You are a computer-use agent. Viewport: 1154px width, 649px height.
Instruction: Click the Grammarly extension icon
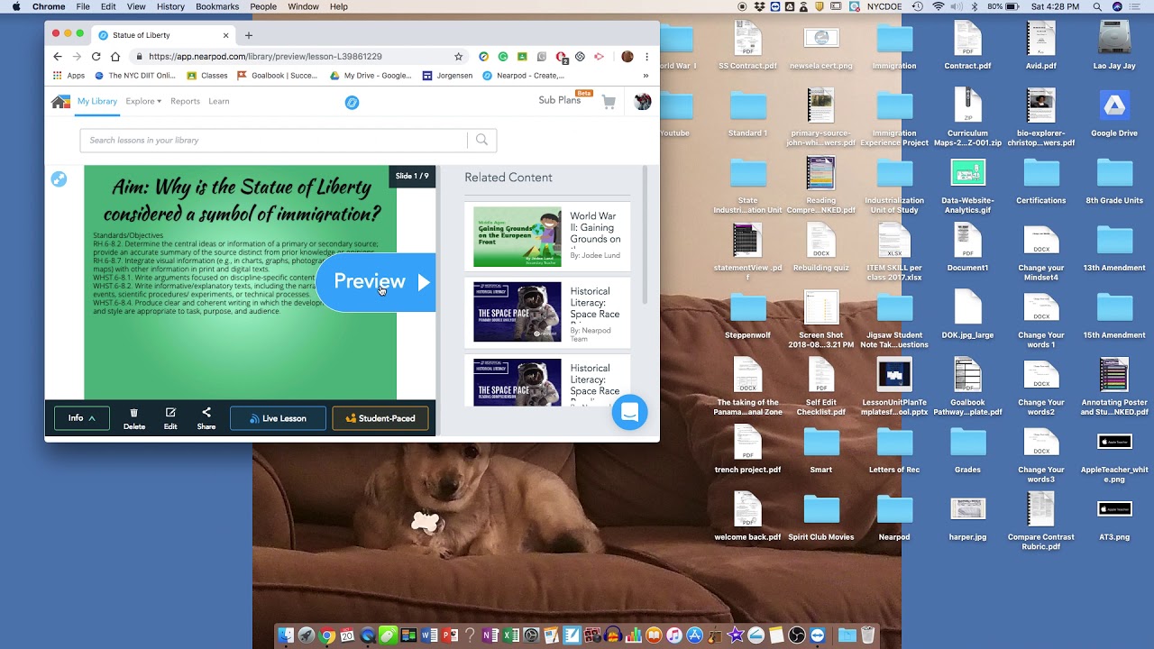point(503,57)
